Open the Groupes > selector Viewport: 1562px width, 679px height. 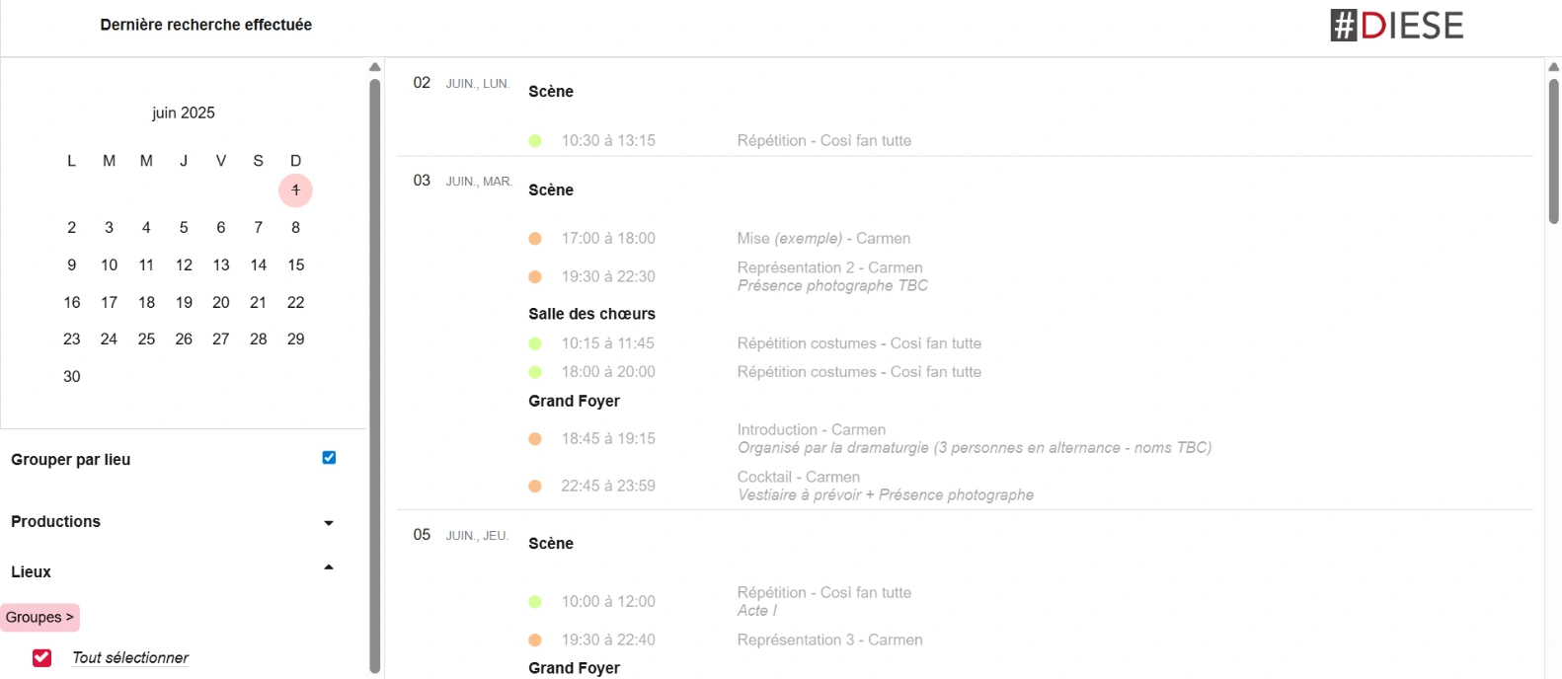click(x=39, y=618)
